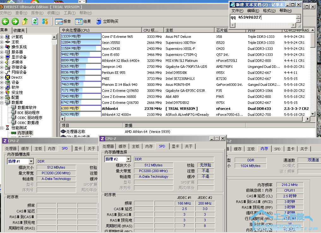This screenshot has width=321, height=233.
Task: Select the 数据库 database tree icon
Action: click(x=7, y=103)
